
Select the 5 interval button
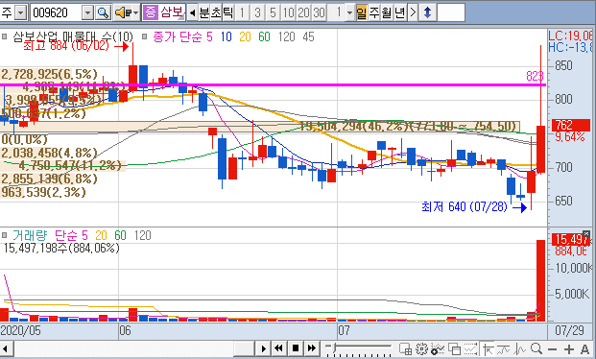point(273,12)
